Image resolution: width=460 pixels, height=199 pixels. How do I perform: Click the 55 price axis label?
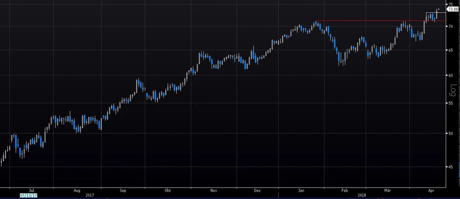[x=450, y=103]
